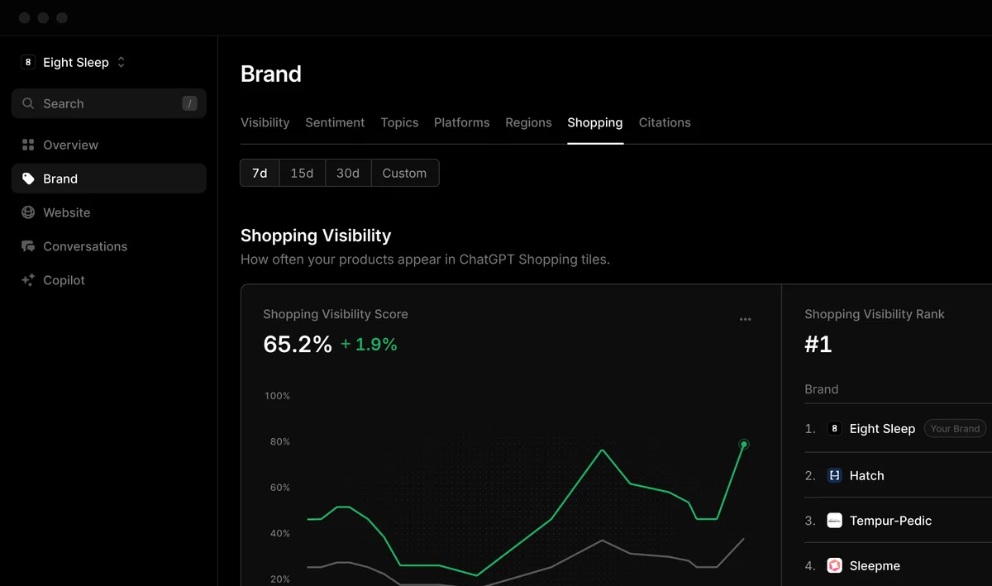This screenshot has height=586, width=992.
Task: Click the Search input field
Action: [109, 103]
